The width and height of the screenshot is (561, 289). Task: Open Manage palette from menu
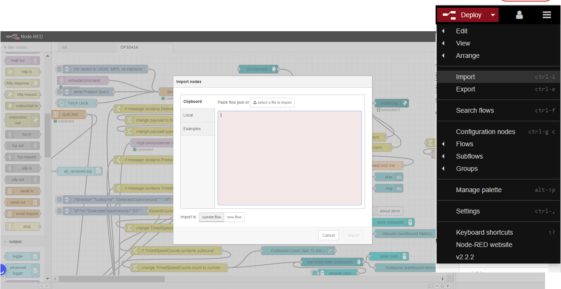point(498,190)
